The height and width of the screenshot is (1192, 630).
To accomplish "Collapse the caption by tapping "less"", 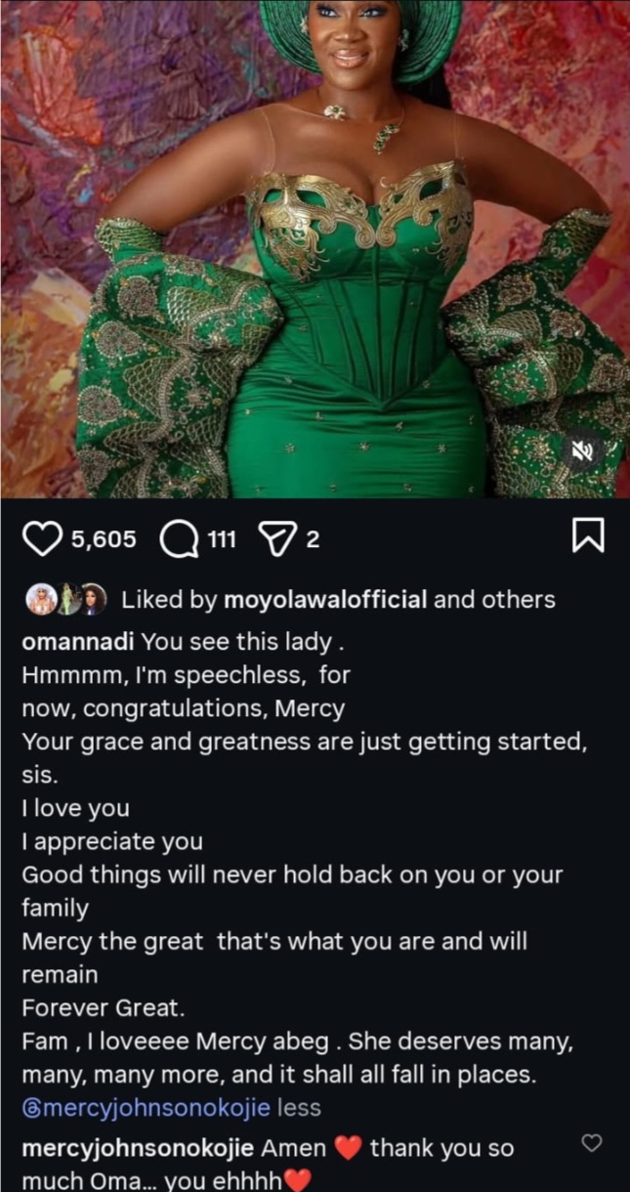I will coord(299,1108).
